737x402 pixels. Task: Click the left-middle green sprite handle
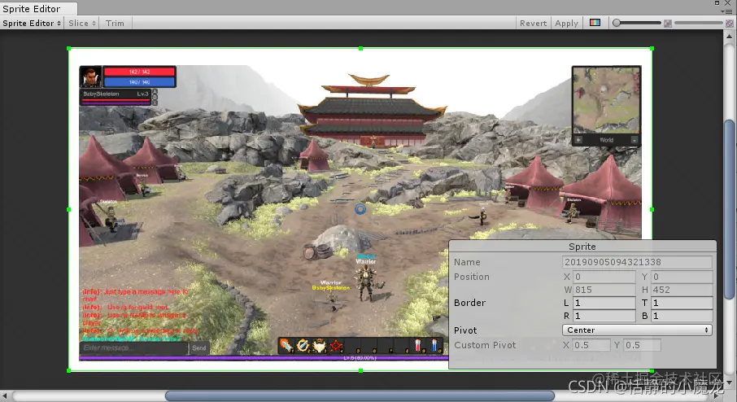click(x=69, y=209)
